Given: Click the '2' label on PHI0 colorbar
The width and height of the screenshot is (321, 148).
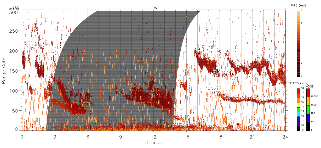Looking at the screenshot, I should (x=302, y=24).
